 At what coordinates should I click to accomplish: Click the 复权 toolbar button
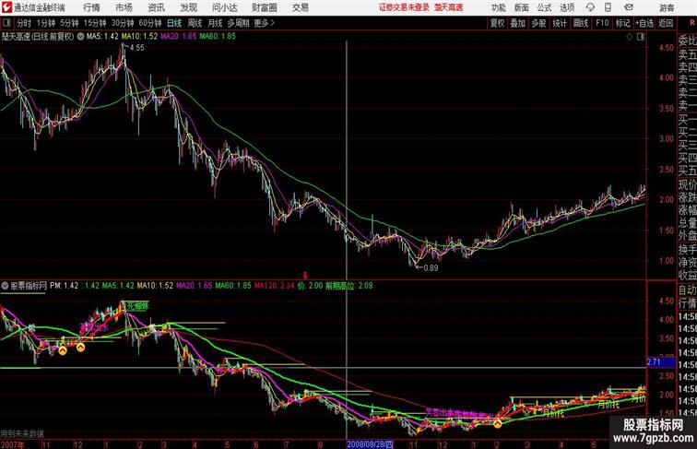497,23
